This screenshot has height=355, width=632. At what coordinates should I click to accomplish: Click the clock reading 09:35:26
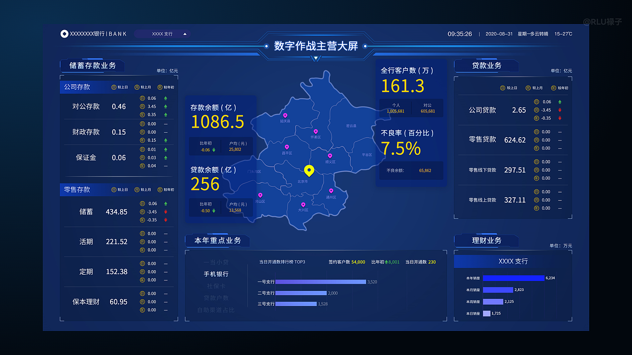[460, 34]
